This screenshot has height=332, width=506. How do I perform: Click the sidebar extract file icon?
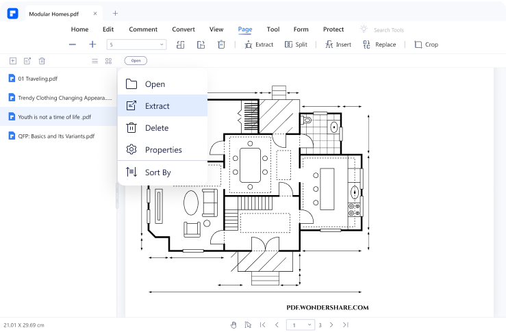pyautogui.click(x=27, y=61)
